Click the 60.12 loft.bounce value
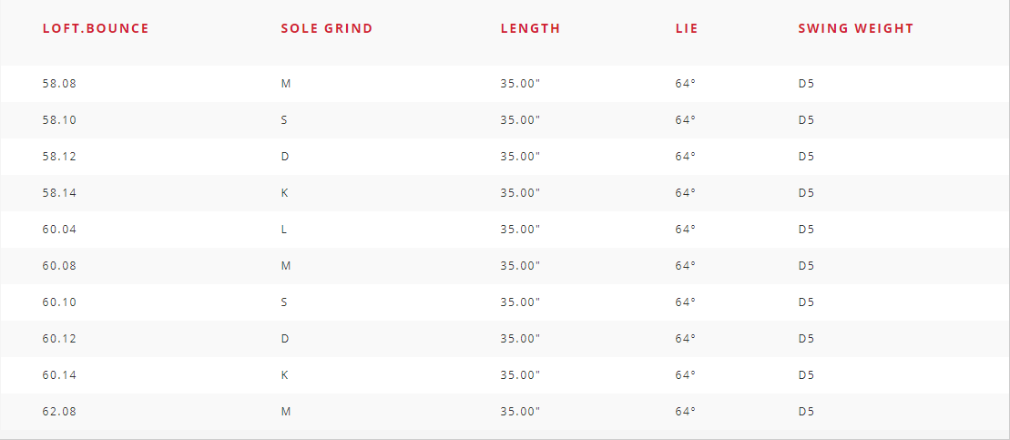 click(x=59, y=338)
